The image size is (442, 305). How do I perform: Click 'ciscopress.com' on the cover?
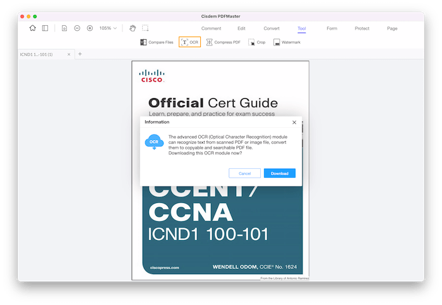165,268
